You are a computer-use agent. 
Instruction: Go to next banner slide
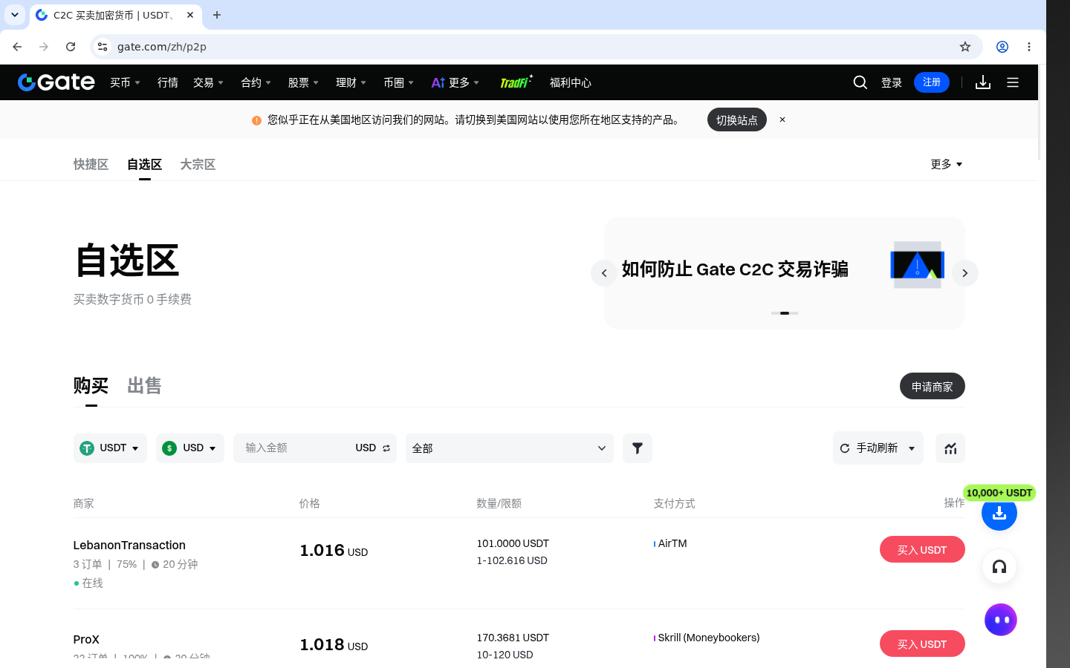pyautogui.click(x=965, y=273)
